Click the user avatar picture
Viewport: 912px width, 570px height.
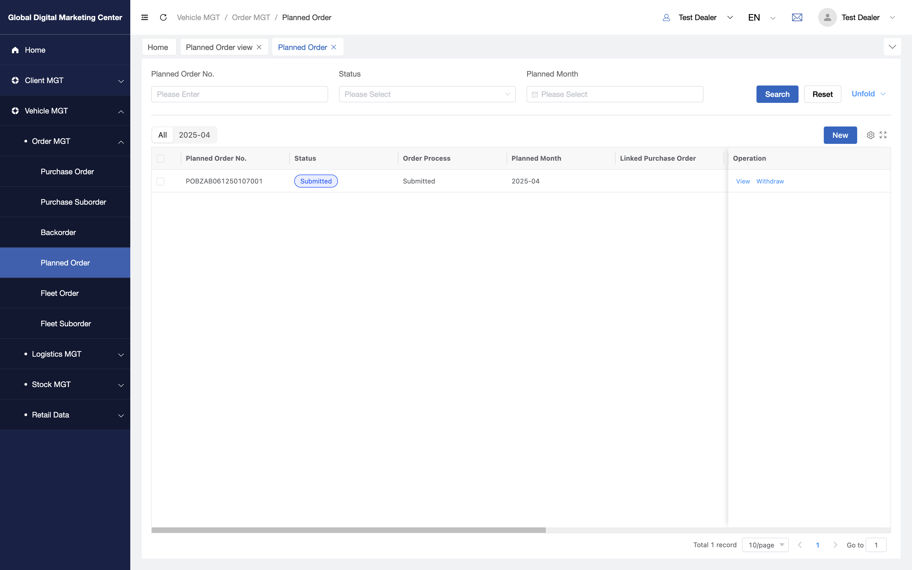pos(827,17)
